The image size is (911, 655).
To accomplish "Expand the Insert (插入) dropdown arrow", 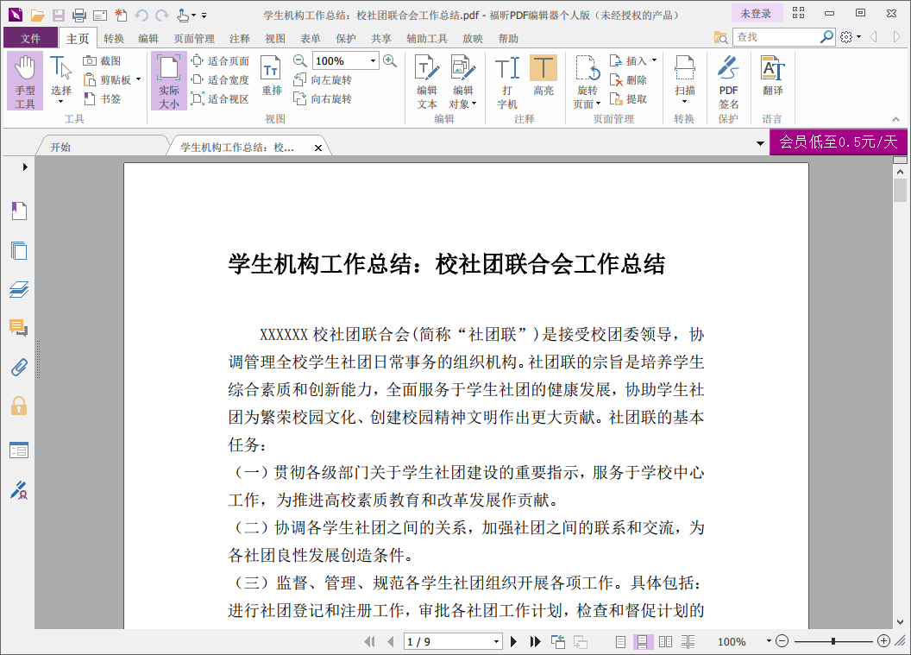I will (x=654, y=60).
